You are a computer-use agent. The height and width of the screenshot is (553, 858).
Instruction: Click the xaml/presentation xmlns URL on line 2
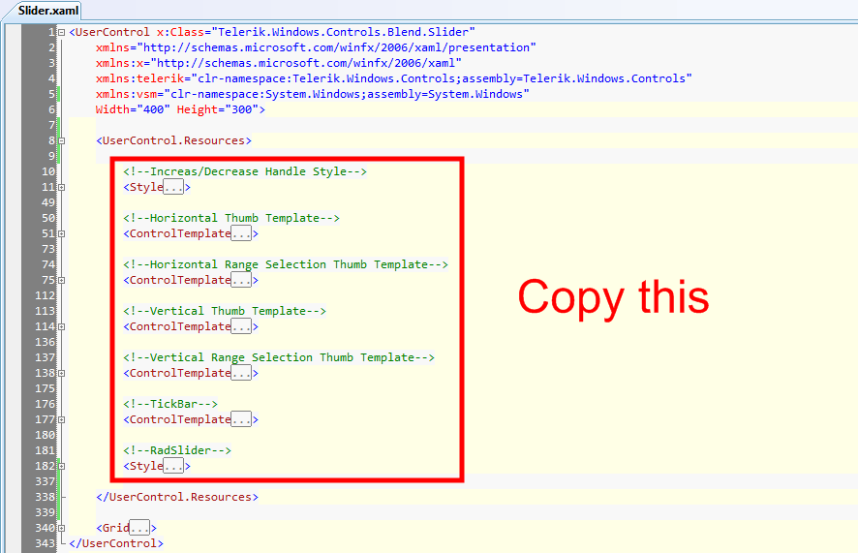click(x=337, y=47)
